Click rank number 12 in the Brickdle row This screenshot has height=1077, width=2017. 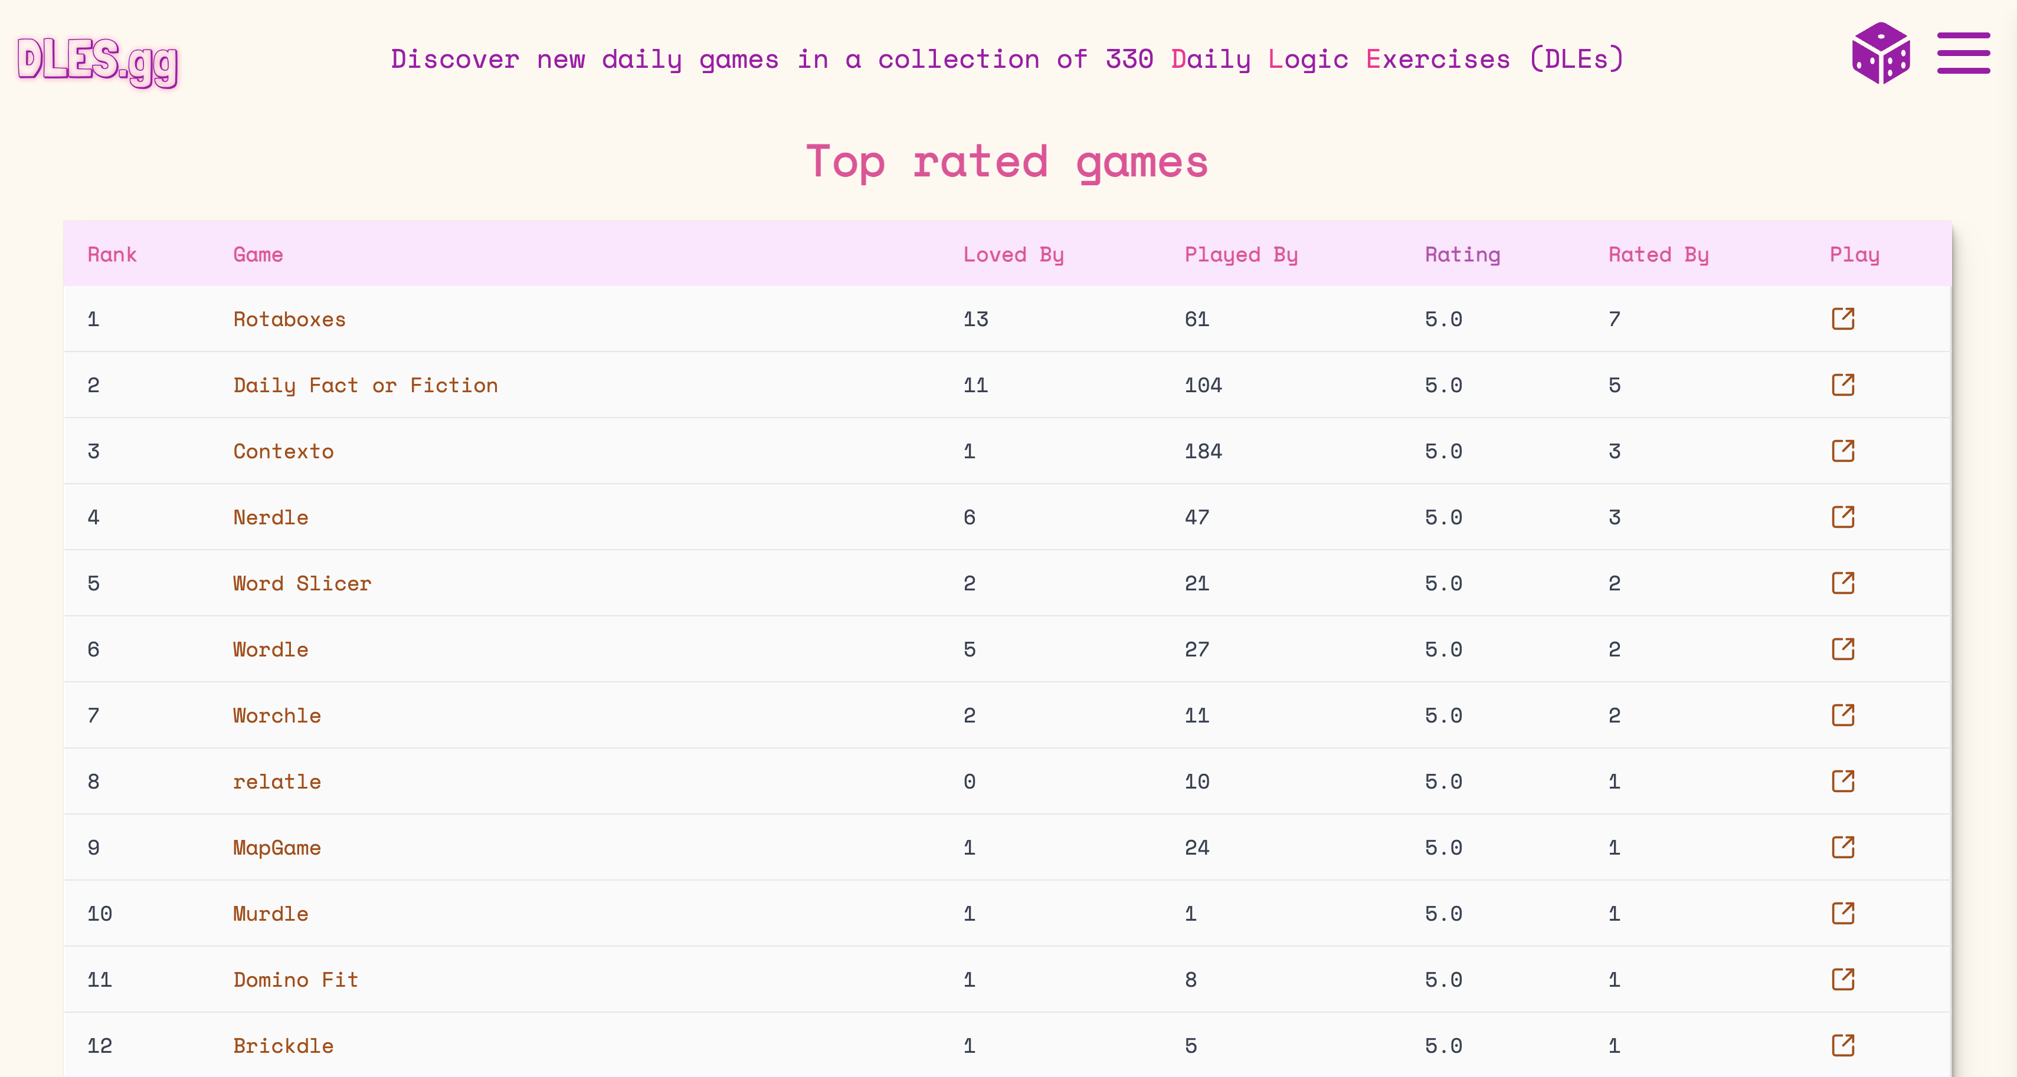(100, 1046)
